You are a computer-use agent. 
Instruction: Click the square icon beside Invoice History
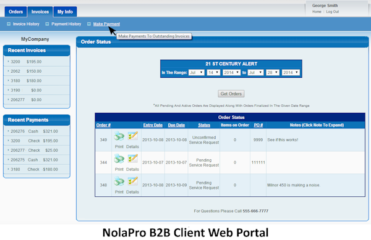click(9, 24)
